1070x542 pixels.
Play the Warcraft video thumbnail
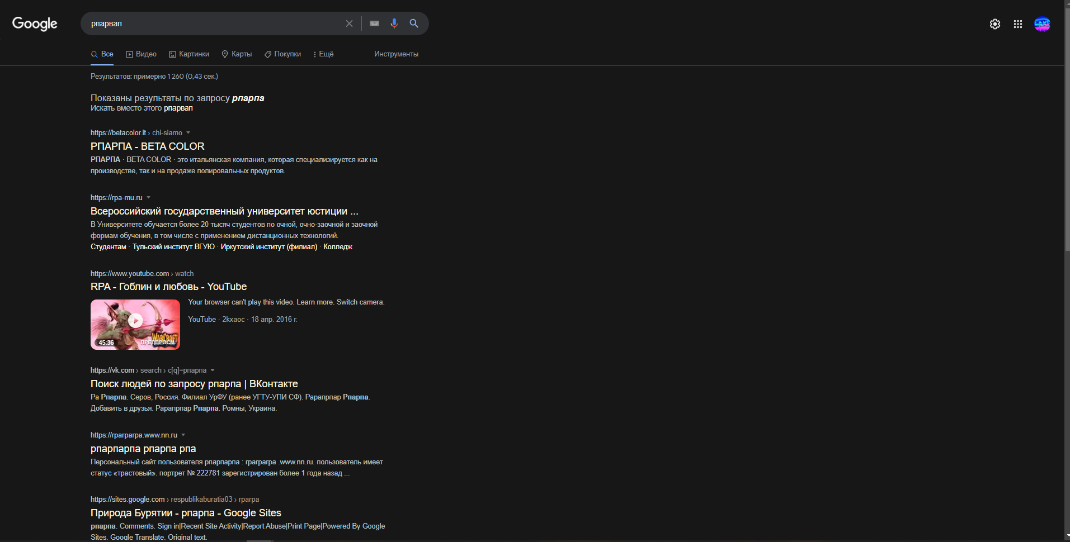coord(135,325)
